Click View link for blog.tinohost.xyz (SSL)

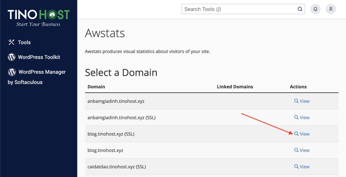tap(302, 134)
